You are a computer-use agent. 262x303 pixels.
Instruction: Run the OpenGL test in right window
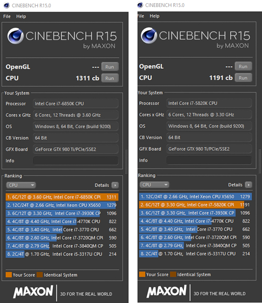click(x=243, y=66)
